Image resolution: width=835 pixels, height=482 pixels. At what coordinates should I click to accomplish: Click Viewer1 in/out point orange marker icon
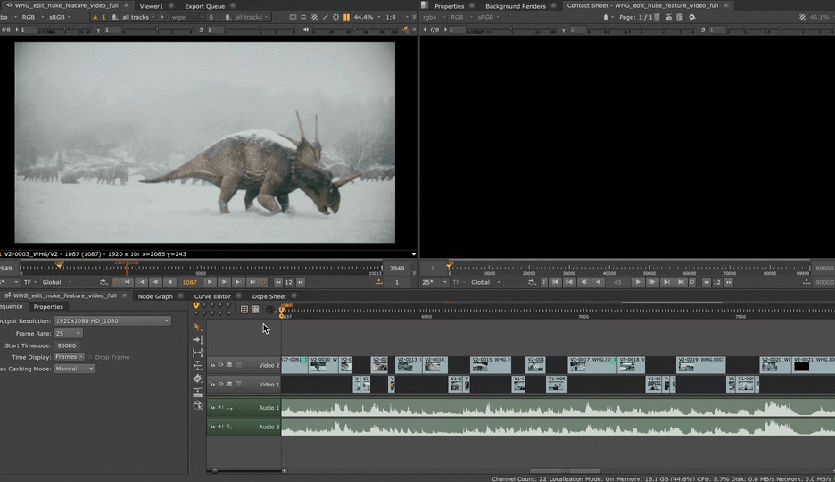116,282
